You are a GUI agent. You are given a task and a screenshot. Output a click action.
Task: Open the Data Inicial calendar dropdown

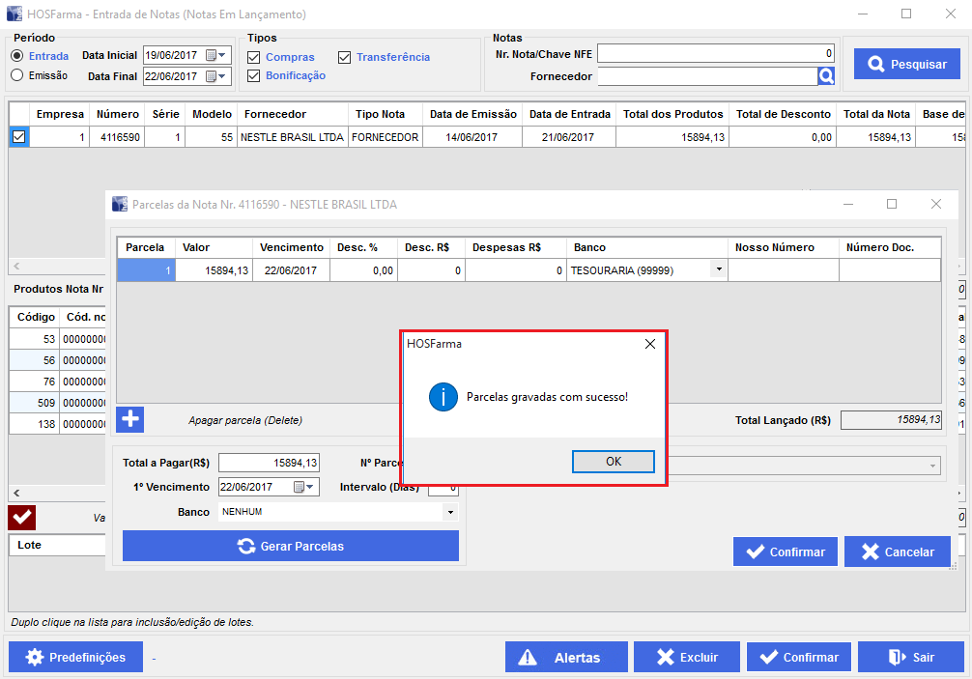click(x=221, y=55)
